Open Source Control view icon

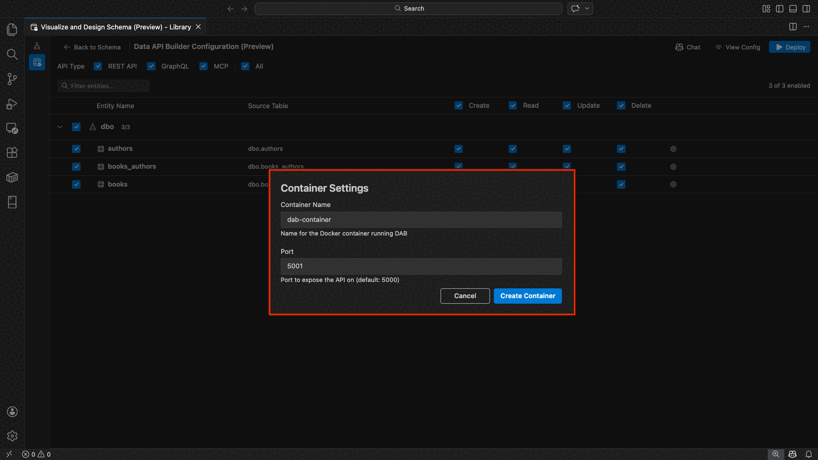point(12,79)
